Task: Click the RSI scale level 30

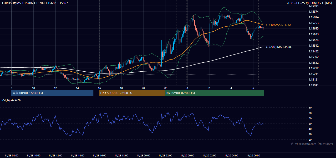Action: pyautogui.click(x=310, y=134)
